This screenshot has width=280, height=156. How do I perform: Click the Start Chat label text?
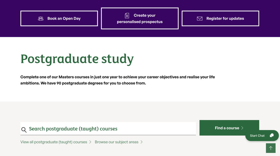coord(257,136)
